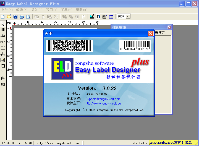Click the Send to Back icon
The width and height of the screenshot is (199, 146).
pyautogui.click(x=71, y=17)
